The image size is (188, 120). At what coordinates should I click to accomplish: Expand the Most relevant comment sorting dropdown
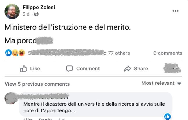(161, 83)
